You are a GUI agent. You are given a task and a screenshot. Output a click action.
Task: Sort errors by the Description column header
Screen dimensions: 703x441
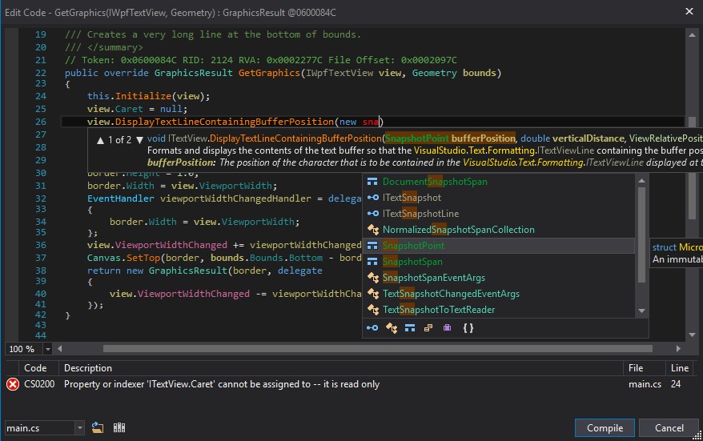tap(88, 368)
